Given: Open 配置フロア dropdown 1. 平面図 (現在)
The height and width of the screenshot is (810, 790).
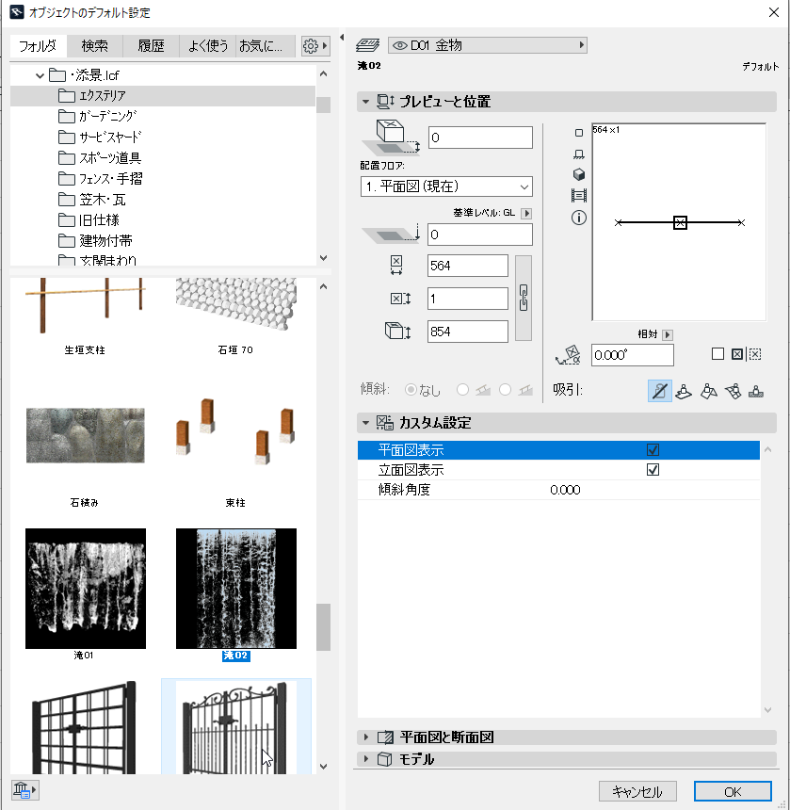Looking at the screenshot, I should click(x=446, y=186).
